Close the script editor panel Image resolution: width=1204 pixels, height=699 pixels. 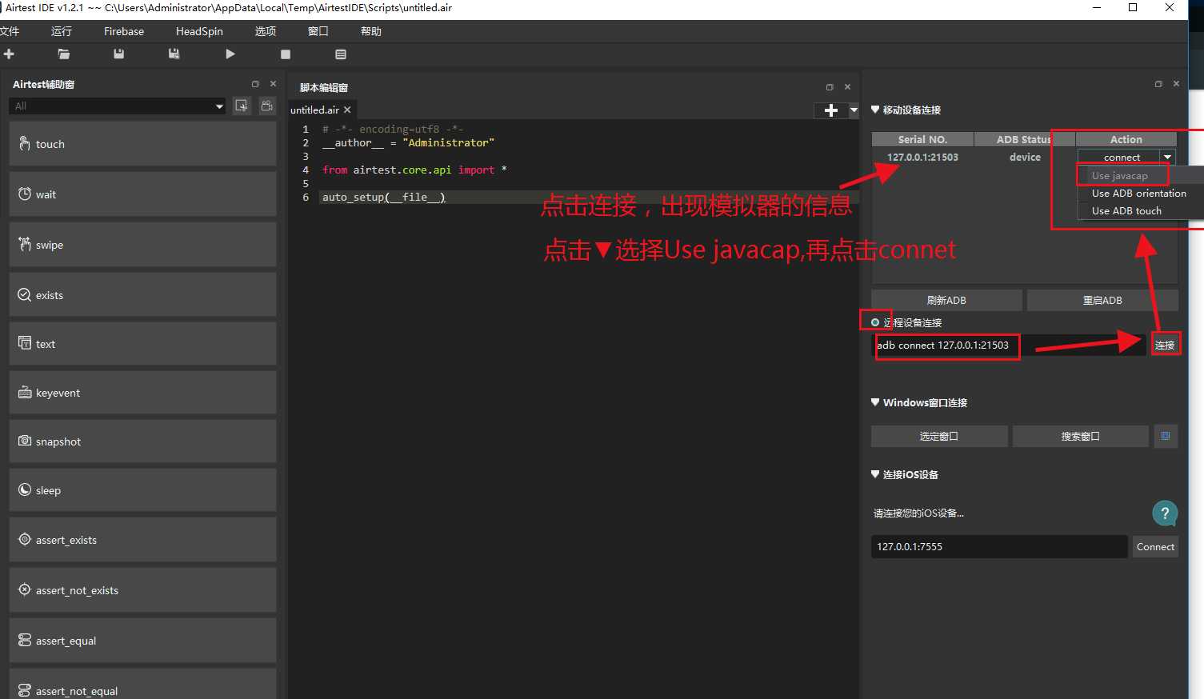(x=847, y=87)
